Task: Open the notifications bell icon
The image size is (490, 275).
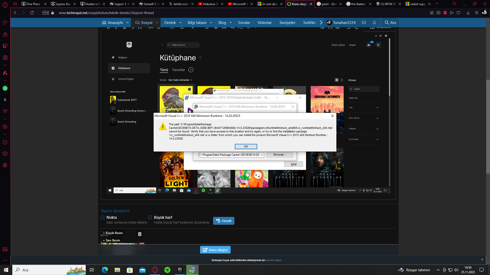Action: coord(374,22)
